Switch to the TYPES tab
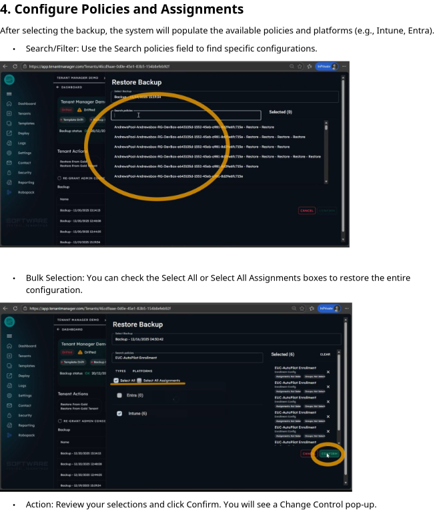The image size is (437, 510). [121, 370]
